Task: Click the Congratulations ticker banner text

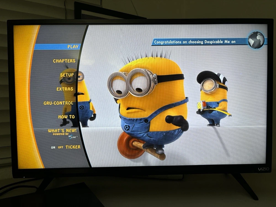Action: tap(195, 42)
